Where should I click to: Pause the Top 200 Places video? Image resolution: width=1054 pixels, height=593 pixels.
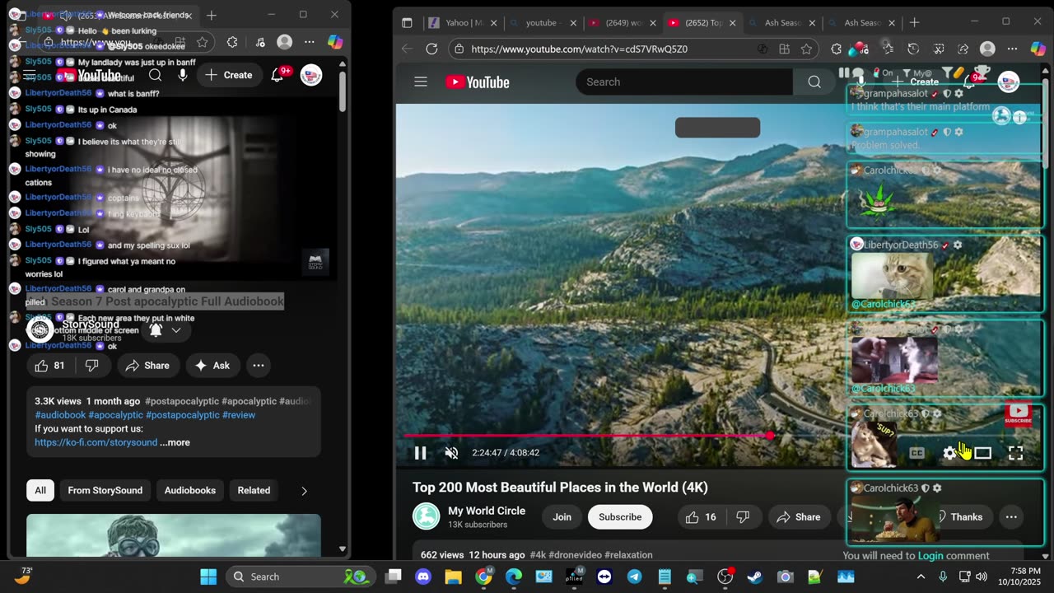[x=420, y=453]
